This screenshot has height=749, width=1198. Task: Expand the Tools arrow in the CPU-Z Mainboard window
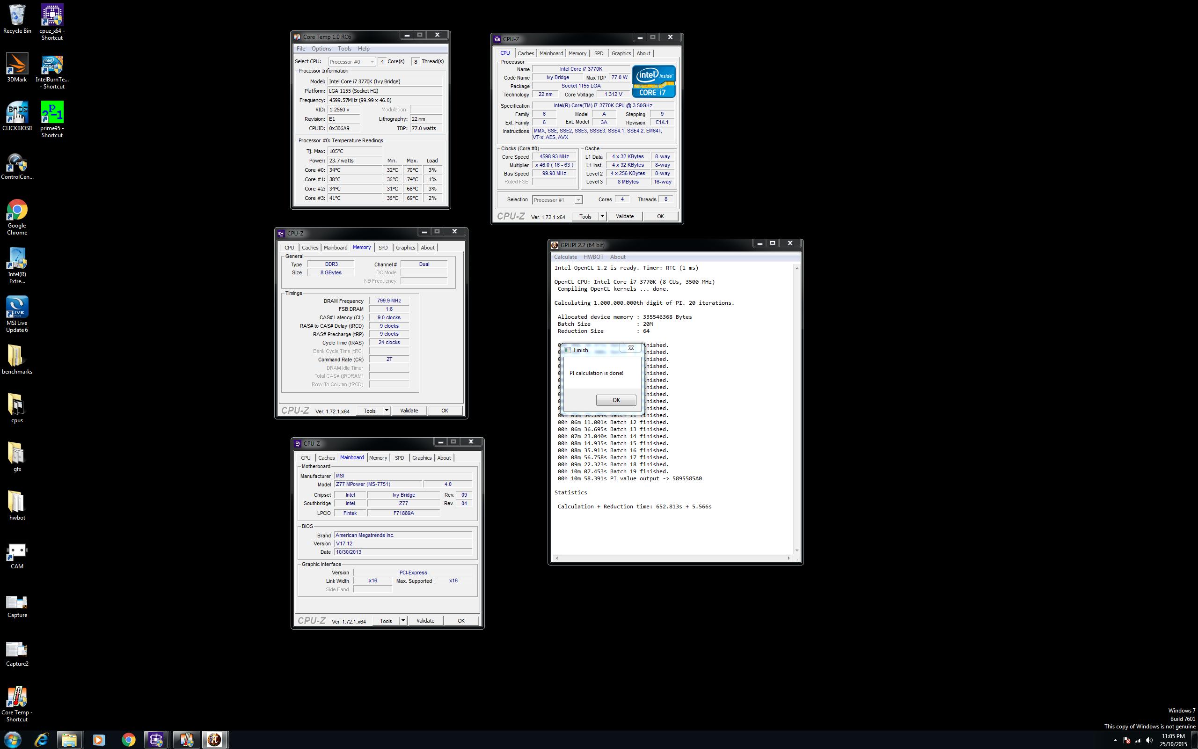pyautogui.click(x=403, y=621)
